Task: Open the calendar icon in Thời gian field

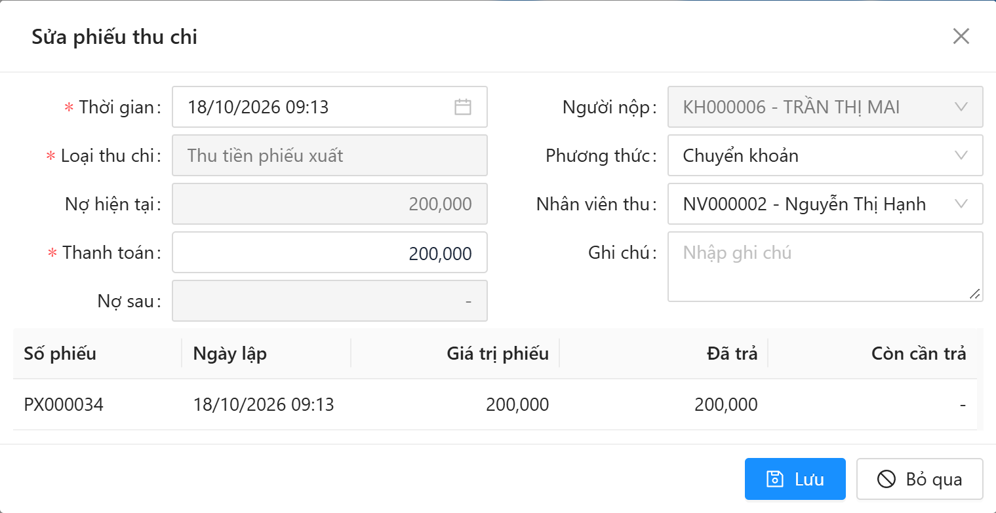Action: (x=463, y=107)
